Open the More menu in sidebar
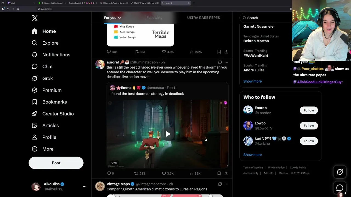 tap(43, 149)
